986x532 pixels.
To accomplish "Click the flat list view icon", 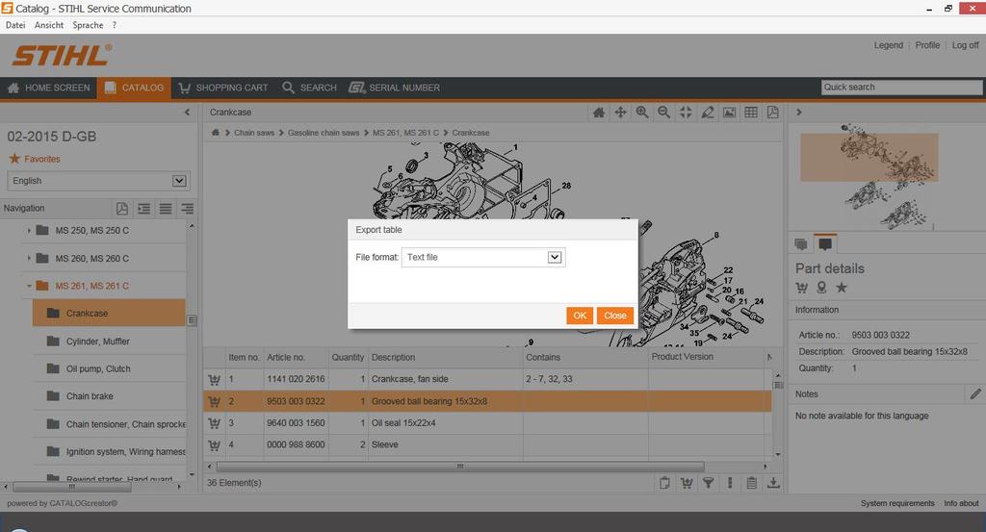I will (x=166, y=209).
